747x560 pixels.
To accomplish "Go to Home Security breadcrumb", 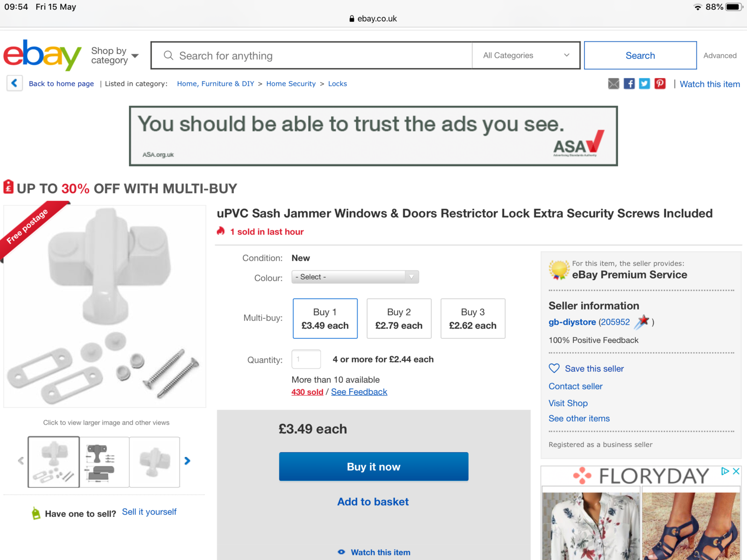I will pyautogui.click(x=291, y=84).
